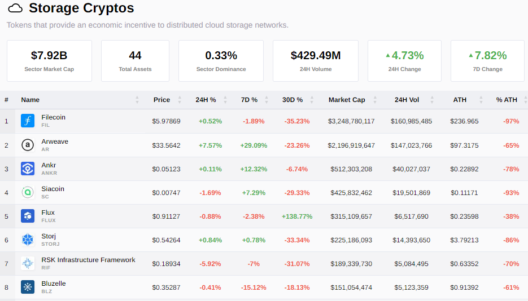Click the Storj coin logo
The image size is (528, 301).
pyautogui.click(x=28, y=240)
